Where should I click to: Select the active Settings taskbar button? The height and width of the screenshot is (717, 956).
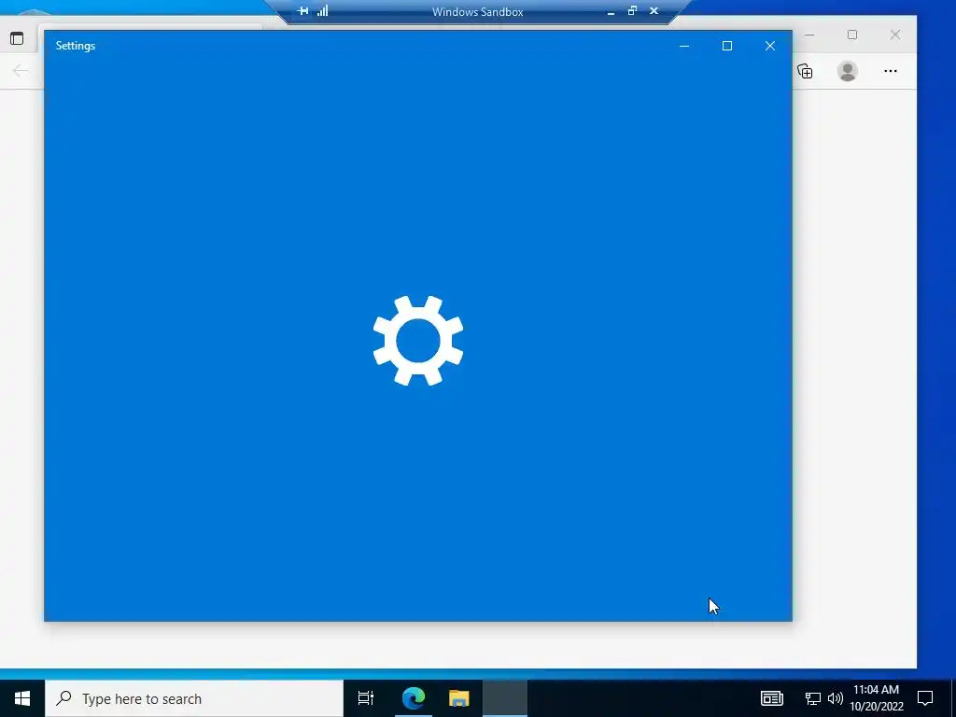(505, 698)
